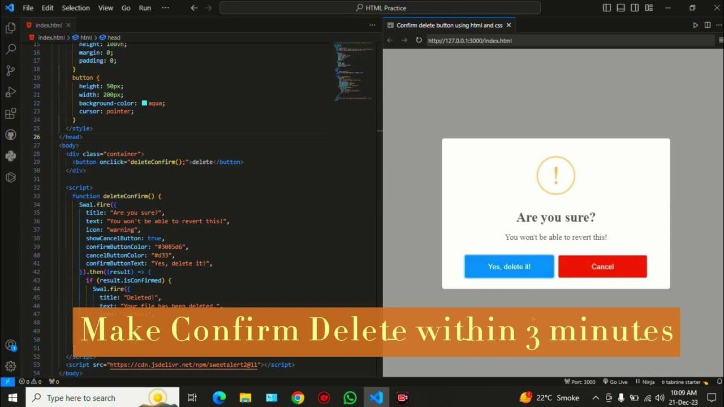
Task: Expand the hidden menu items ellipsis
Action: pyautogui.click(x=165, y=8)
